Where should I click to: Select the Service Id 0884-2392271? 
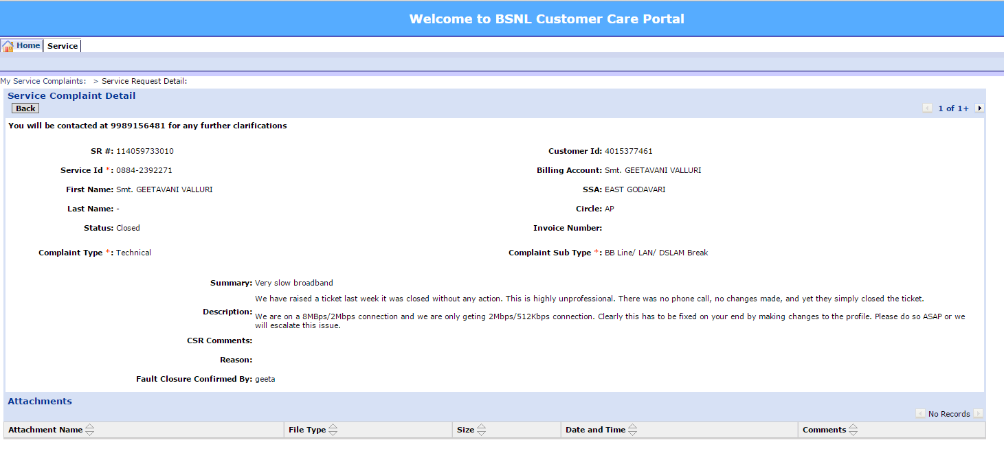144,170
